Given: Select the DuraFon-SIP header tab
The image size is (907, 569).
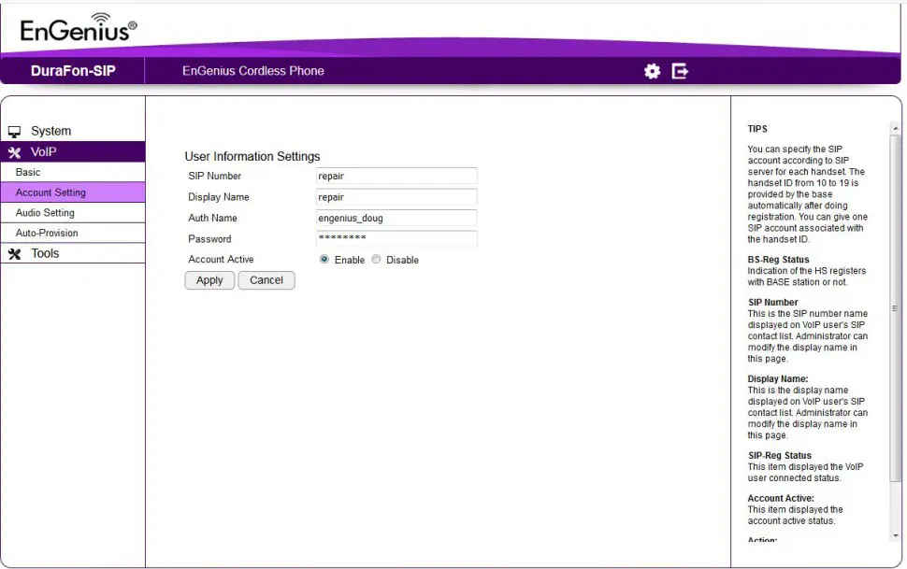Looking at the screenshot, I should coord(72,70).
